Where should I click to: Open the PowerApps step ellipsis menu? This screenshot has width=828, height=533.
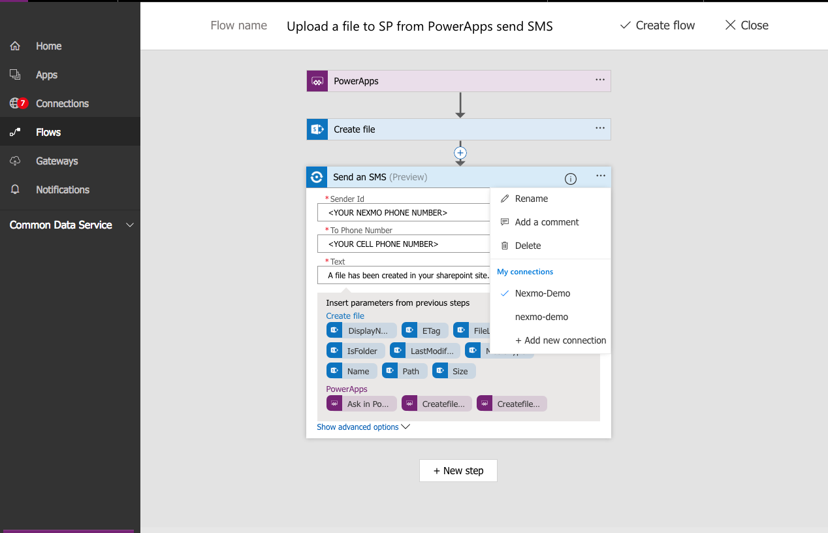599,80
